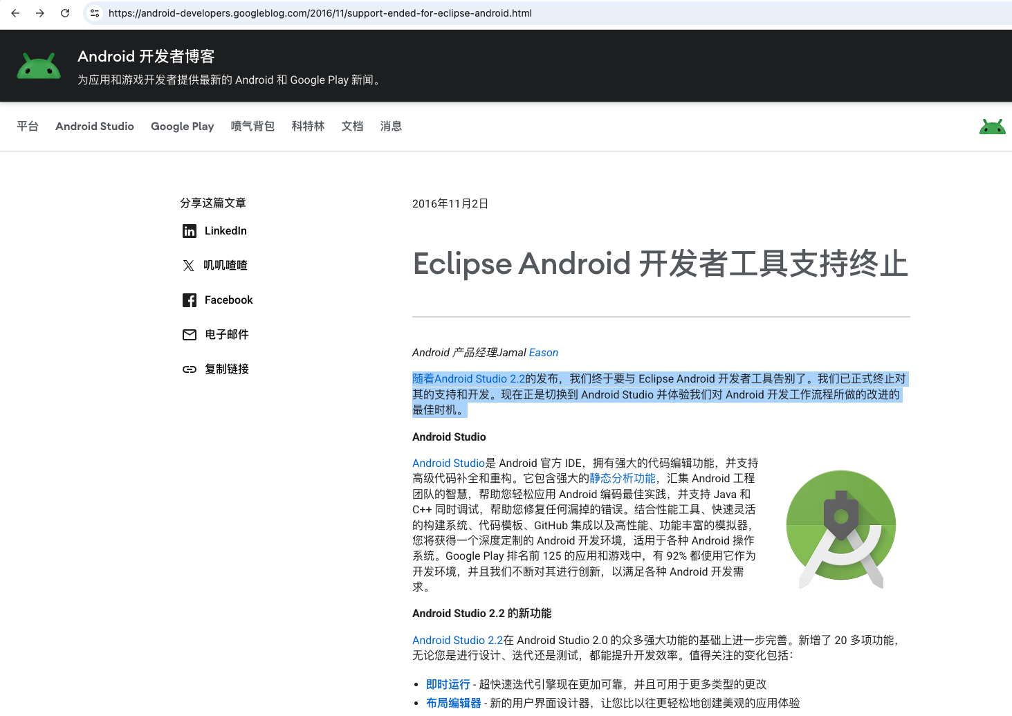Screen dimensions: 1012x716
Task: Share via 电子邮件 text link
Action: [227, 335]
